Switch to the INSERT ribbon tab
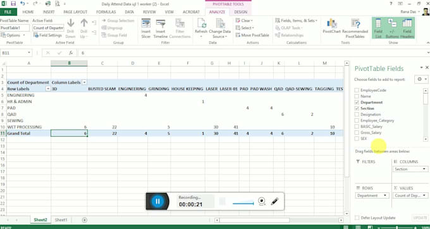 pyautogui.click(x=49, y=12)
